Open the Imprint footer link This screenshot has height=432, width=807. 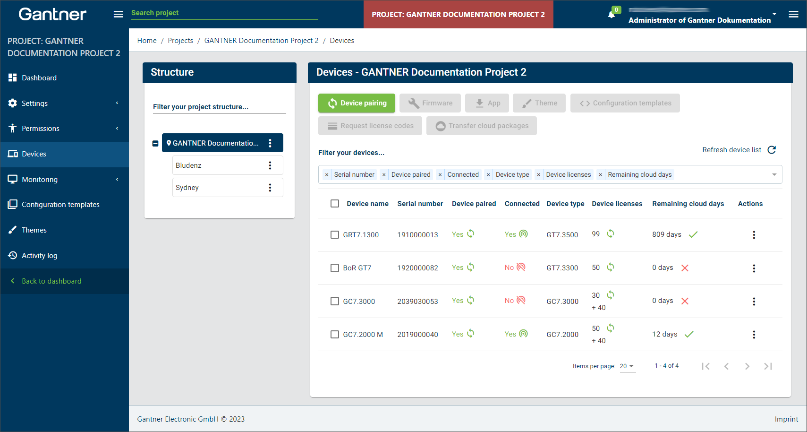786,419
